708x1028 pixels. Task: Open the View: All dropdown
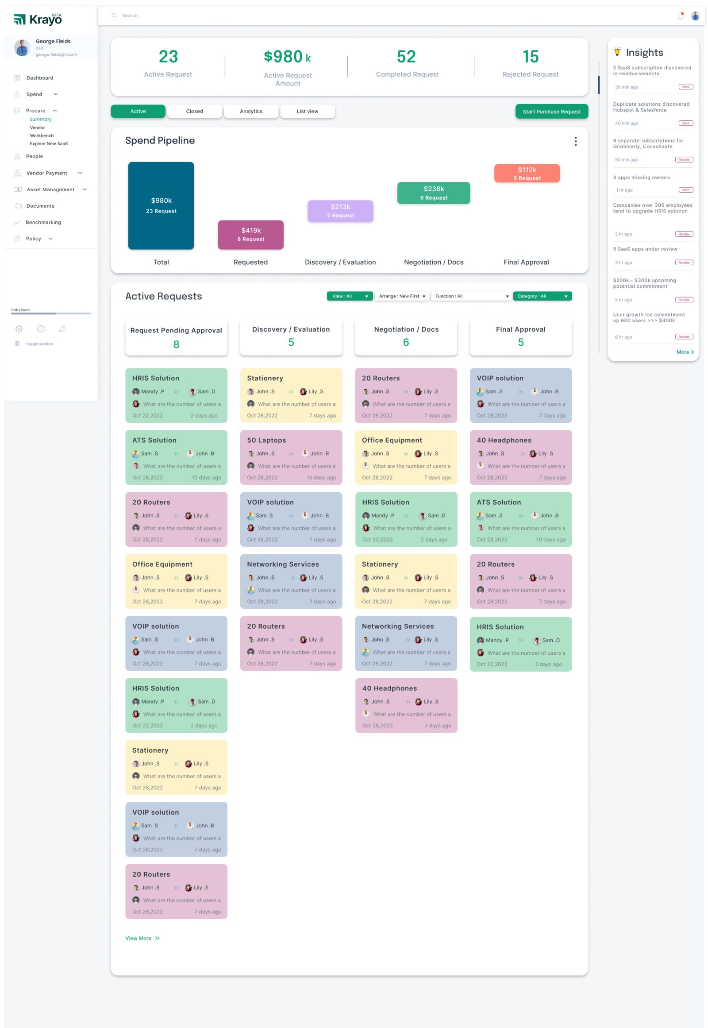[x=350, y=296]
